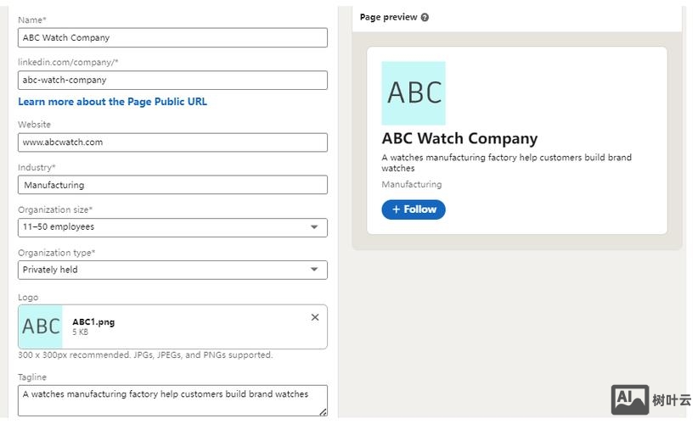Viewport: 698px width, 424px height.
Task: Click the Website input field
Action: [x=172, y=142]
